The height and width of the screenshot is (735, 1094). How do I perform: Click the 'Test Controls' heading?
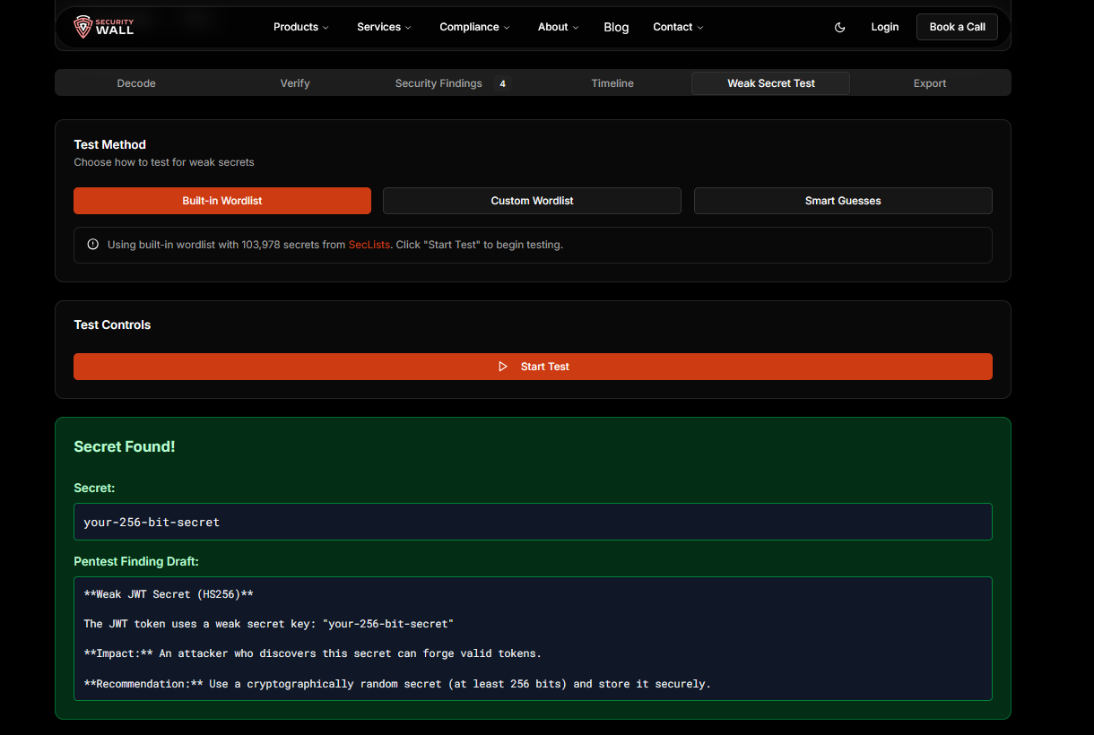coord(112,324)
